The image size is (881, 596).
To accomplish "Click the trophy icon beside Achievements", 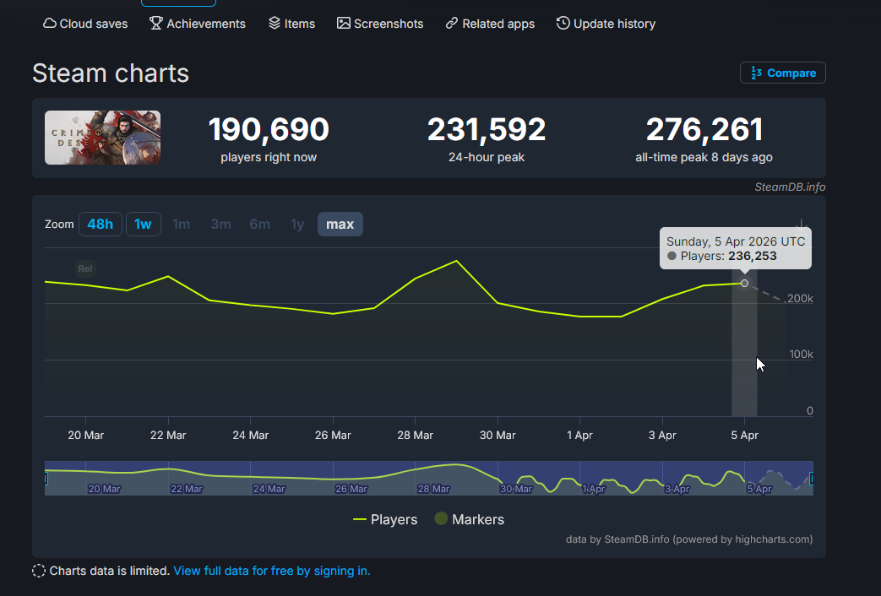I will (x=155, y=23).
